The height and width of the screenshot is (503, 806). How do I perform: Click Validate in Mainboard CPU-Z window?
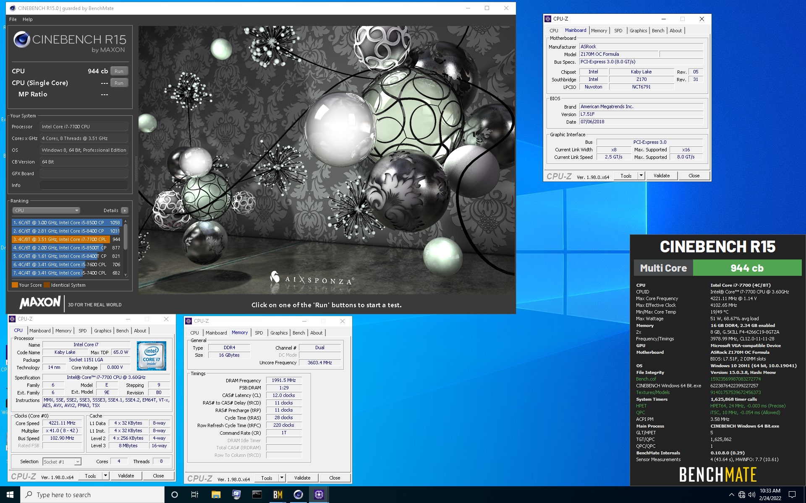[662, 176]
